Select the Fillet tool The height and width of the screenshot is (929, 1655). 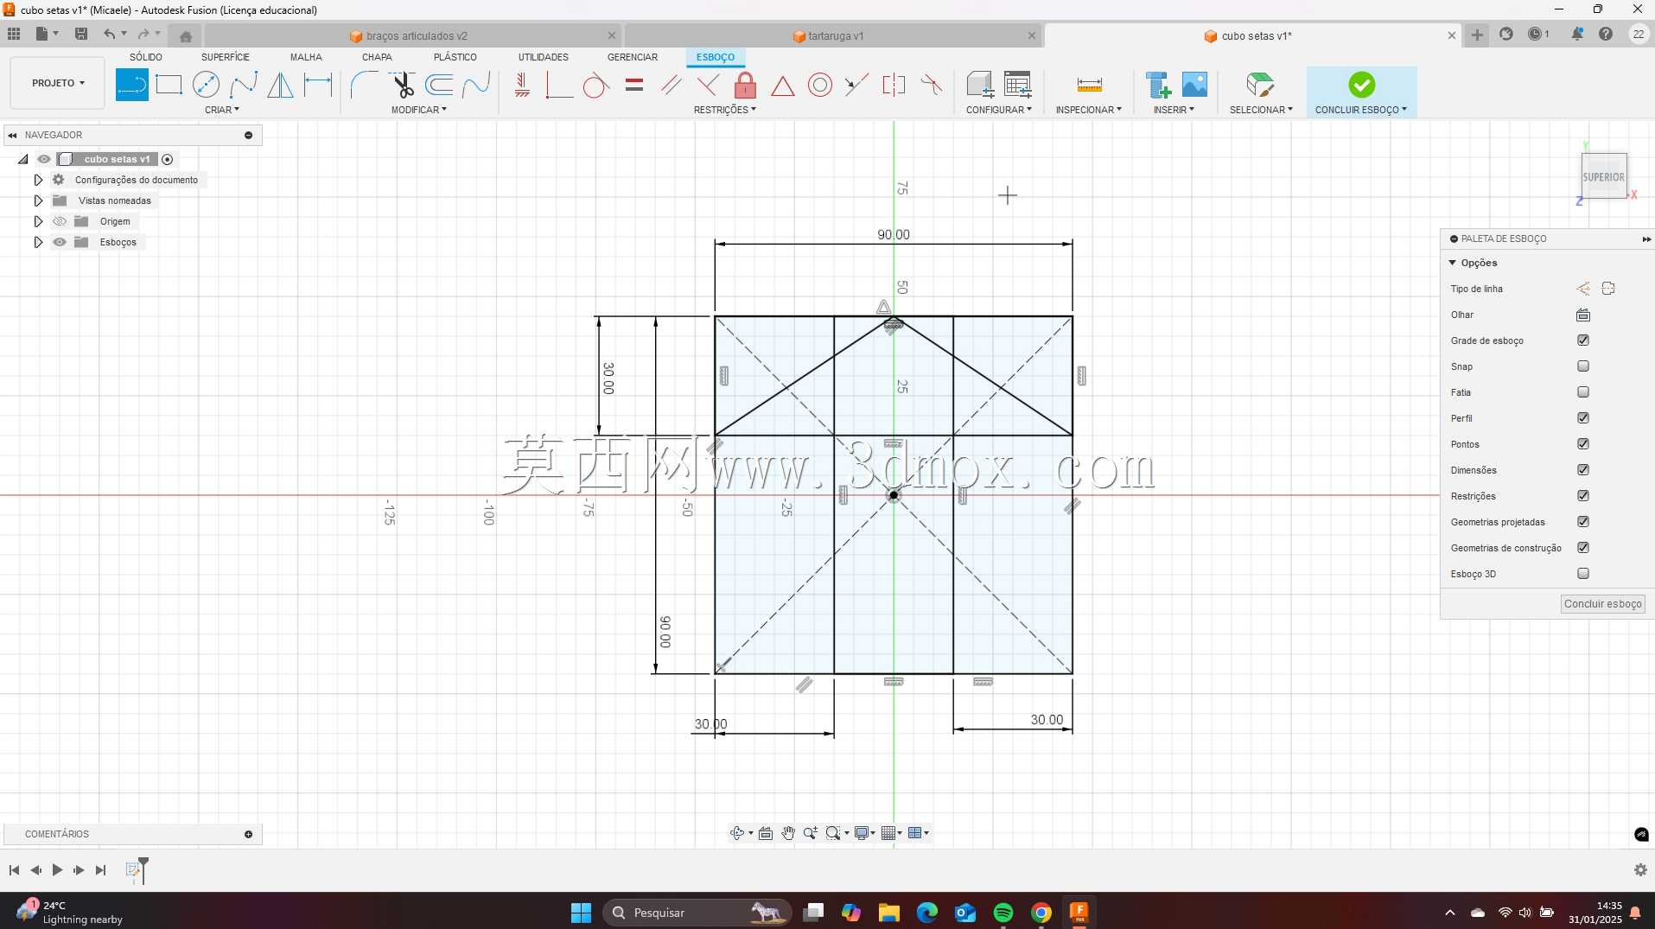coord(364,85)
